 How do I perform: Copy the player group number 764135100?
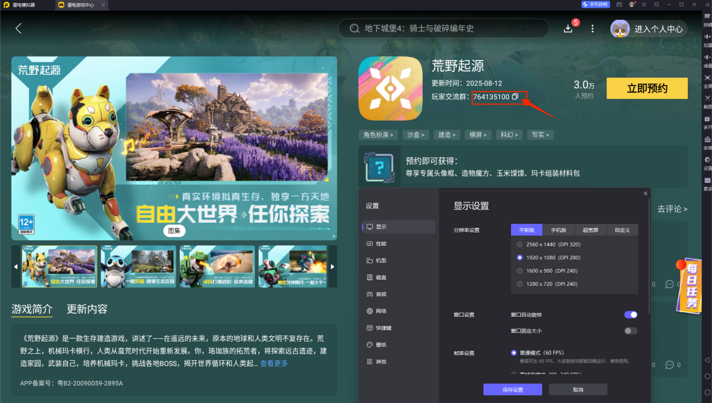pos(515,97)
